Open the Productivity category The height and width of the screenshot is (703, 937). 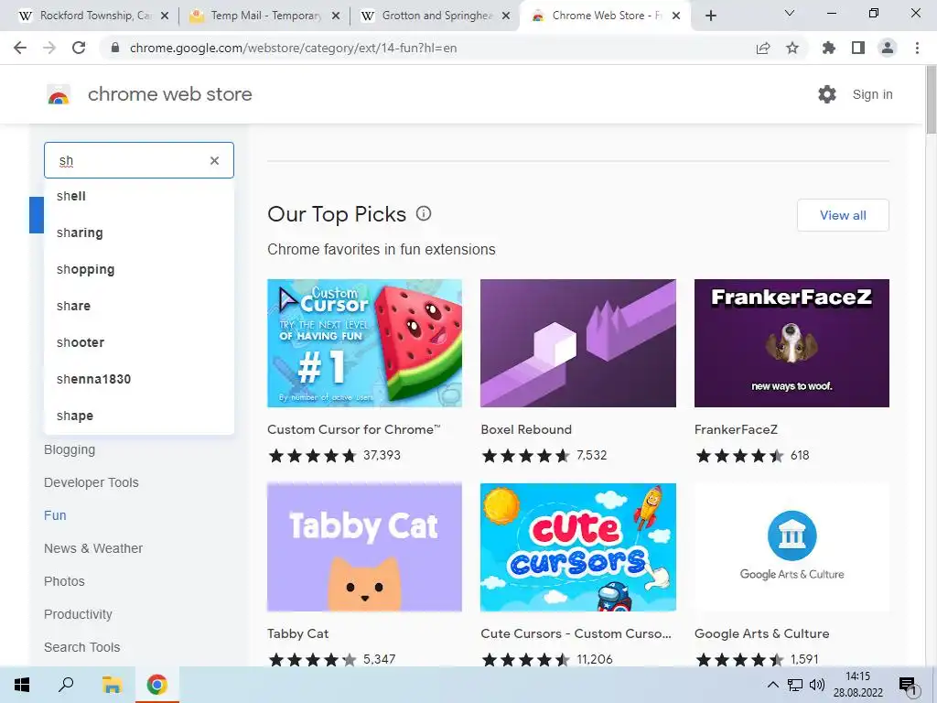pyautogui.click(x=78, y=614)
